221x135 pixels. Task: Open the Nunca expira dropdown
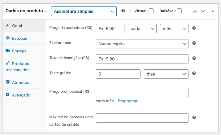click(142, 44)
